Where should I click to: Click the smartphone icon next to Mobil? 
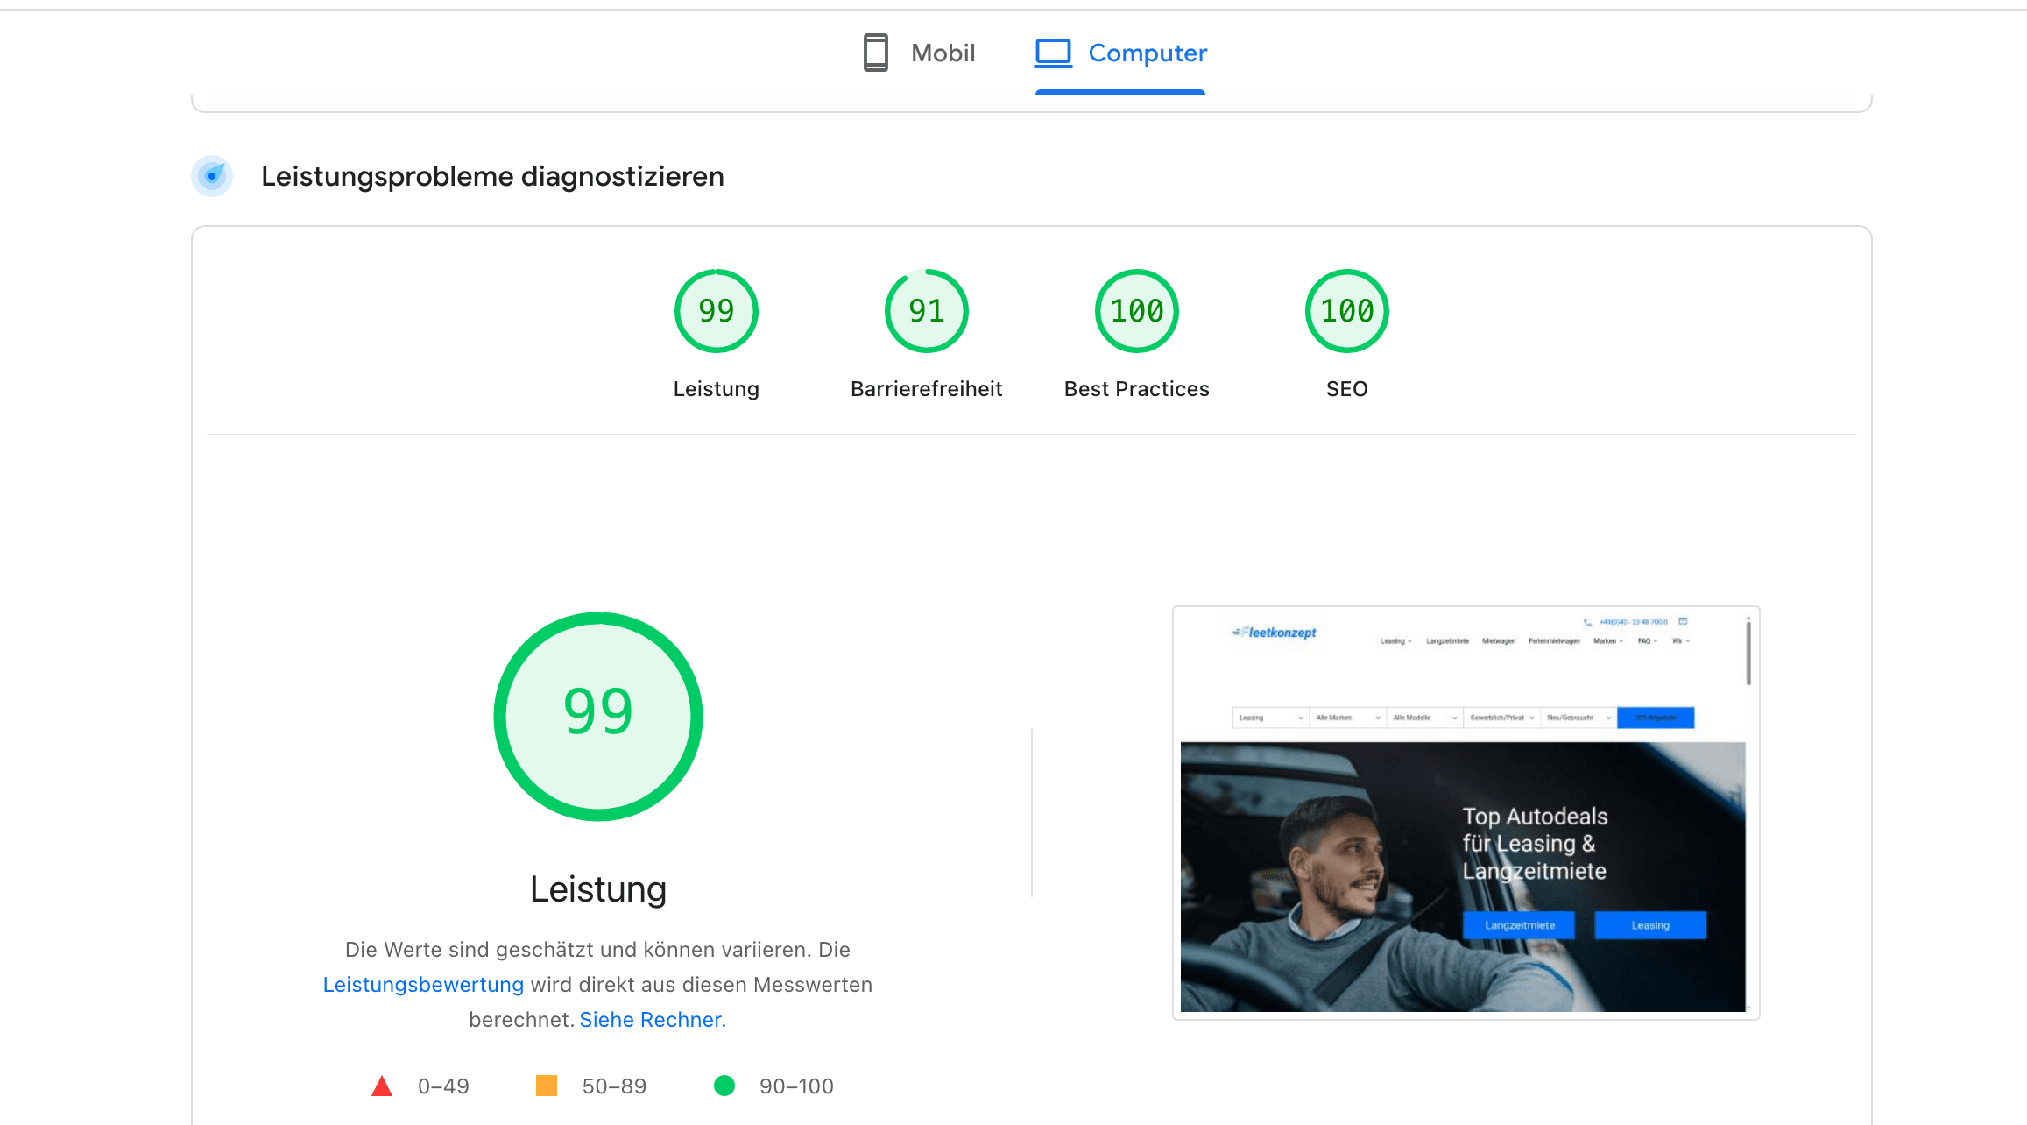875,53
